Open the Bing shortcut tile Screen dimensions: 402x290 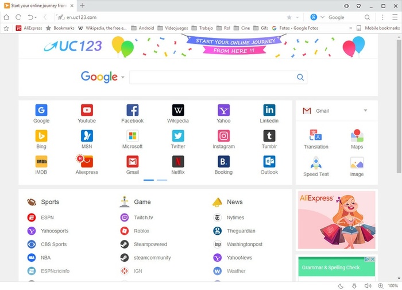pyautogui.click(x=41, y=139)
